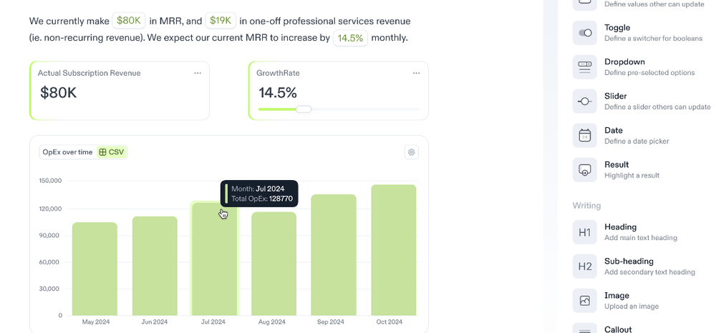Select the Toggle component icon

tap(584, 33)
